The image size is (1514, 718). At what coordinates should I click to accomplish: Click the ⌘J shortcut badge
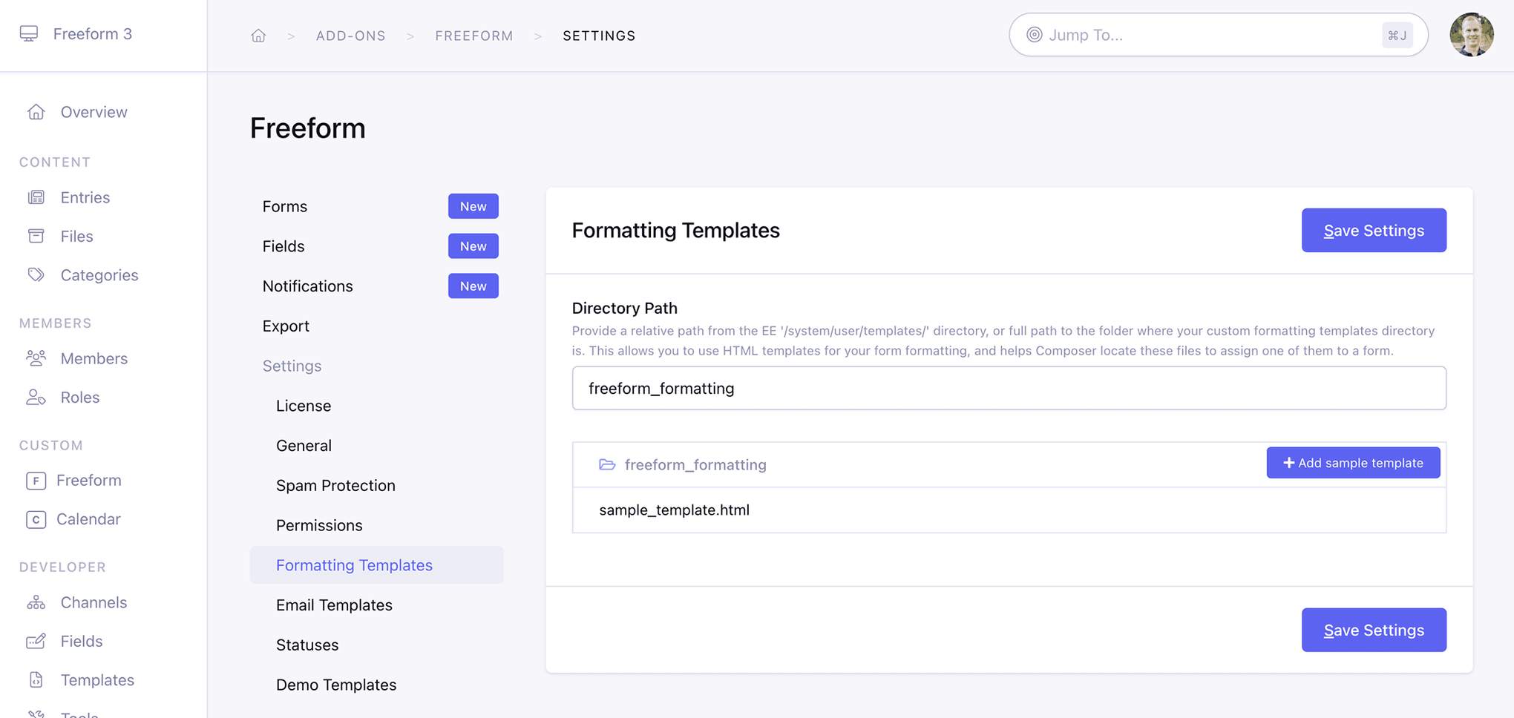[x=1397, y=35]
